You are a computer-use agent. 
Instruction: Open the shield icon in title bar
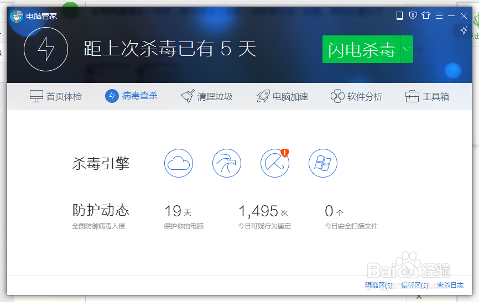tap(413, 15)
